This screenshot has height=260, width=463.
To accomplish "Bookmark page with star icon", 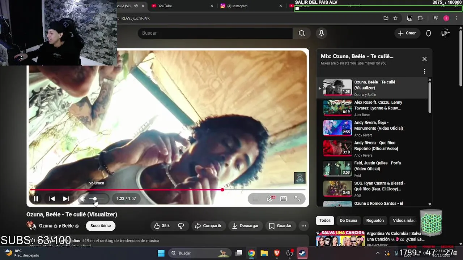I will coord(395,18).
